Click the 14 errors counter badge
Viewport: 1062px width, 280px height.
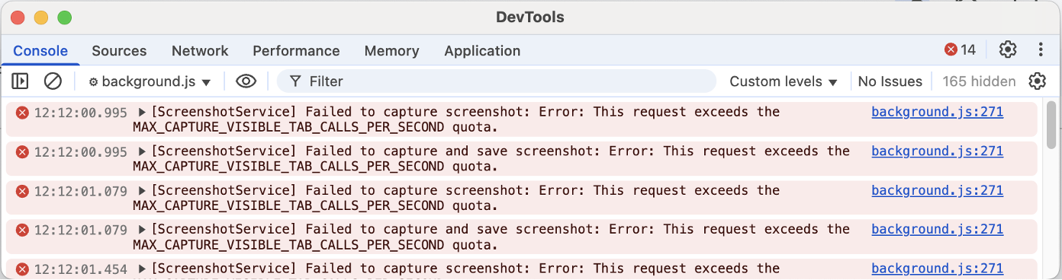point(961,49)
